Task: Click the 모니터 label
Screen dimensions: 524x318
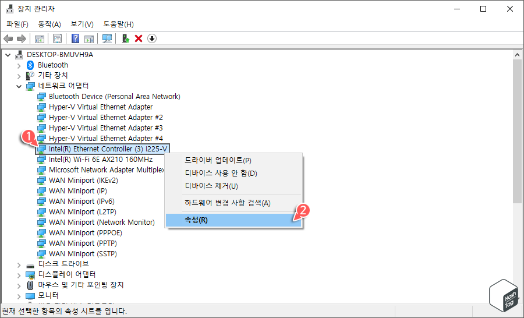Action: (48, 296)
